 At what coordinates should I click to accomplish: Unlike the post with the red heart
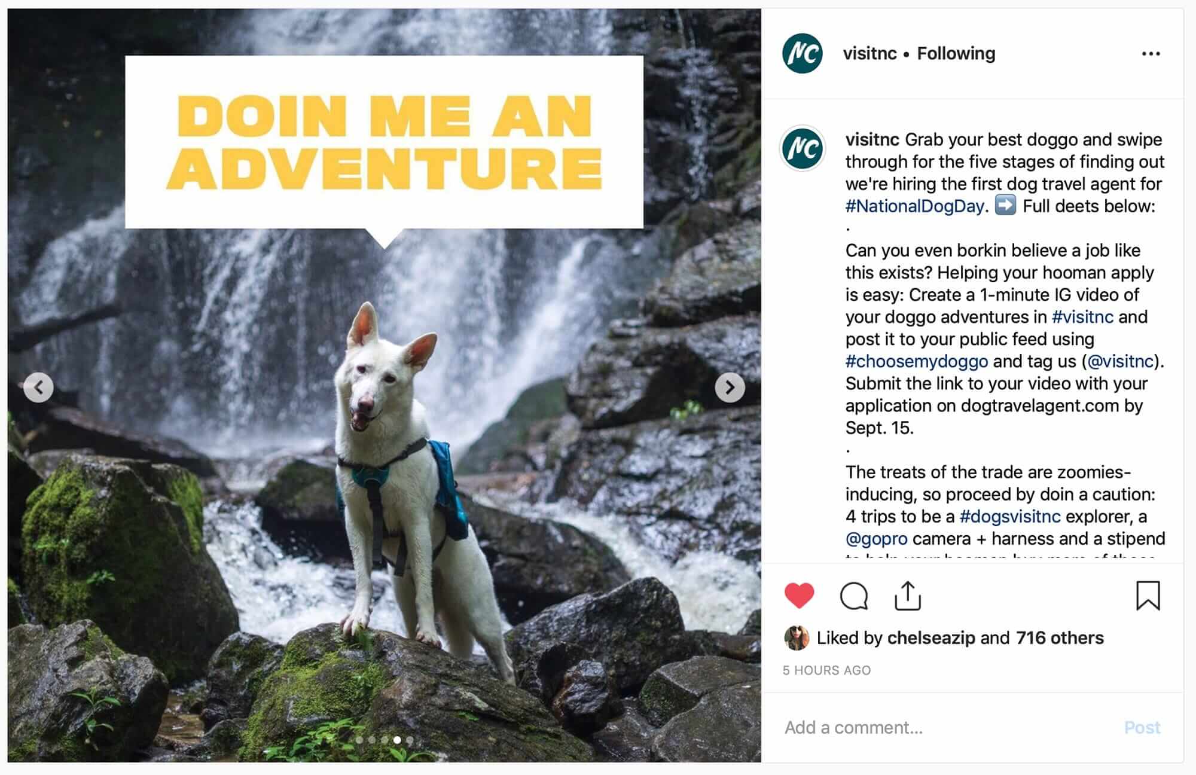pos(799,596)
